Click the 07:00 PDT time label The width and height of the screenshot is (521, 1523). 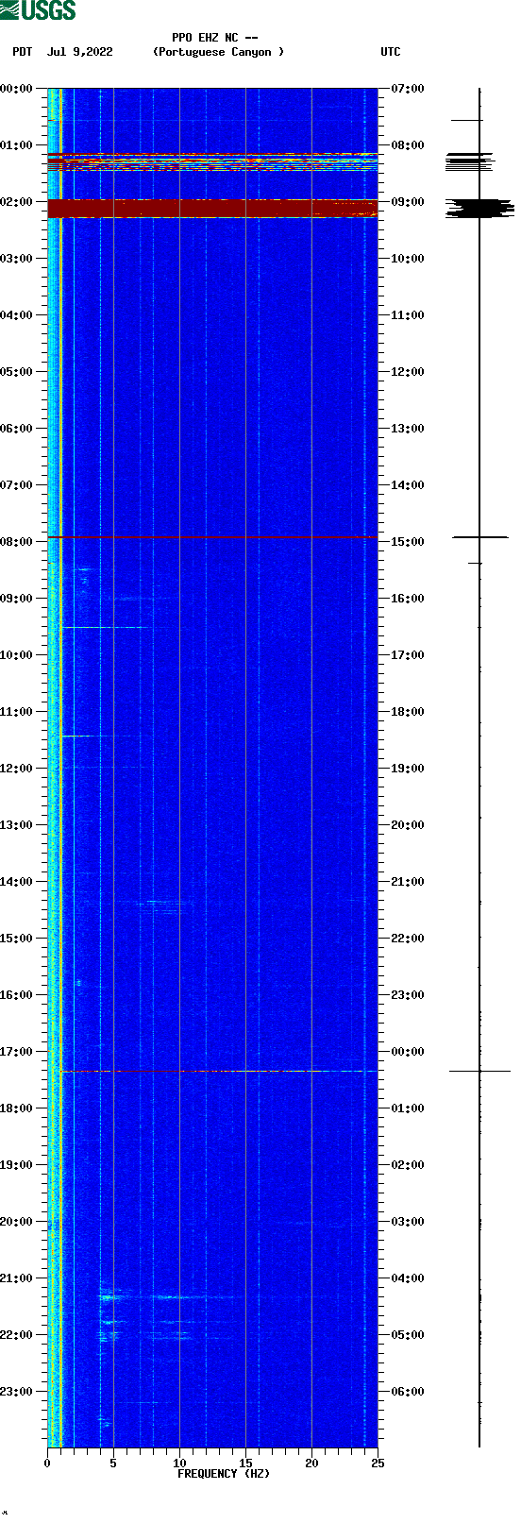pyautogui.click(x=17, y=485)
